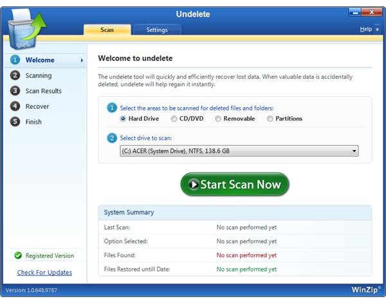Click the Select drive to scan label
The width and height of the screenshot is (386, 299).
pyautogui.click(x=146, y=138)
